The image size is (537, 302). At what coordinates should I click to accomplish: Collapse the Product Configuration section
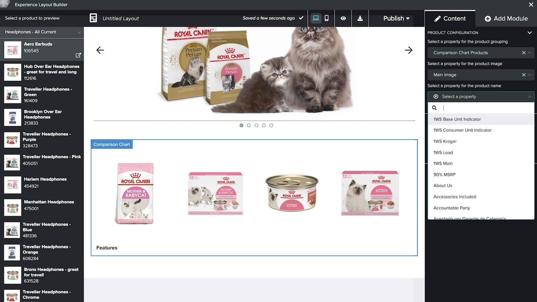tap(529, 33)
